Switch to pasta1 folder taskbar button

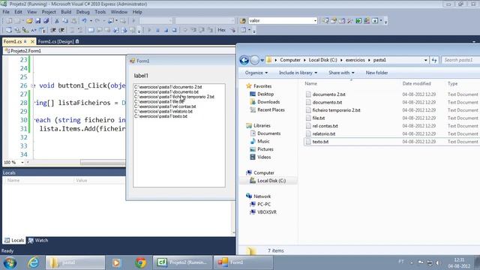pos(75,262)
